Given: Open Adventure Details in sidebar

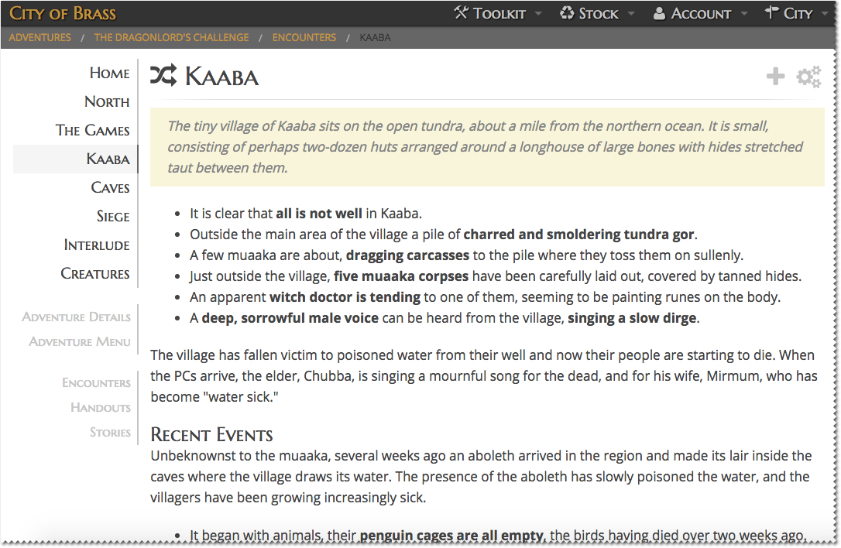Looking at the screenshot, I should pyautogui.click(x=76, y=317).
